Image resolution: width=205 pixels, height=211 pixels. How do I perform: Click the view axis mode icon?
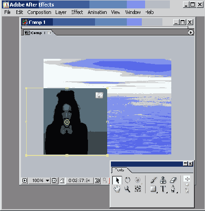(x=187, y=190)
